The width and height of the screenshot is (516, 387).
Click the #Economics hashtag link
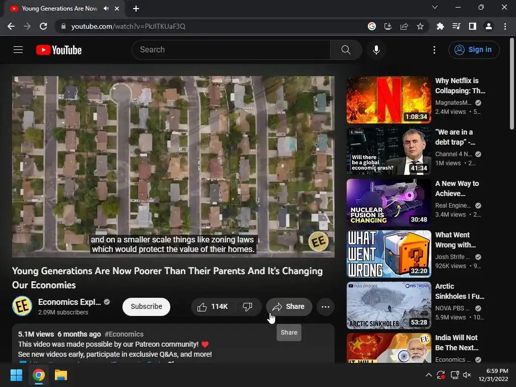pos(124,334)
